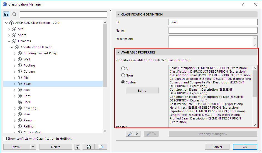Image resolution: width=262 pixels, height=153 pixels.
Task: Click the Railing classification icon
Action: tap(20, 126)
